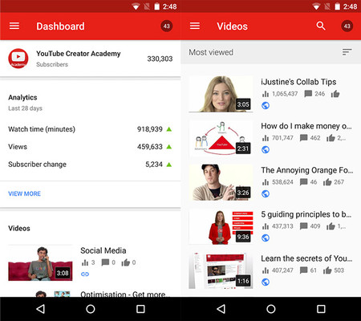Tap the views icon for iJustine's Collab Tips

point(266,94)
